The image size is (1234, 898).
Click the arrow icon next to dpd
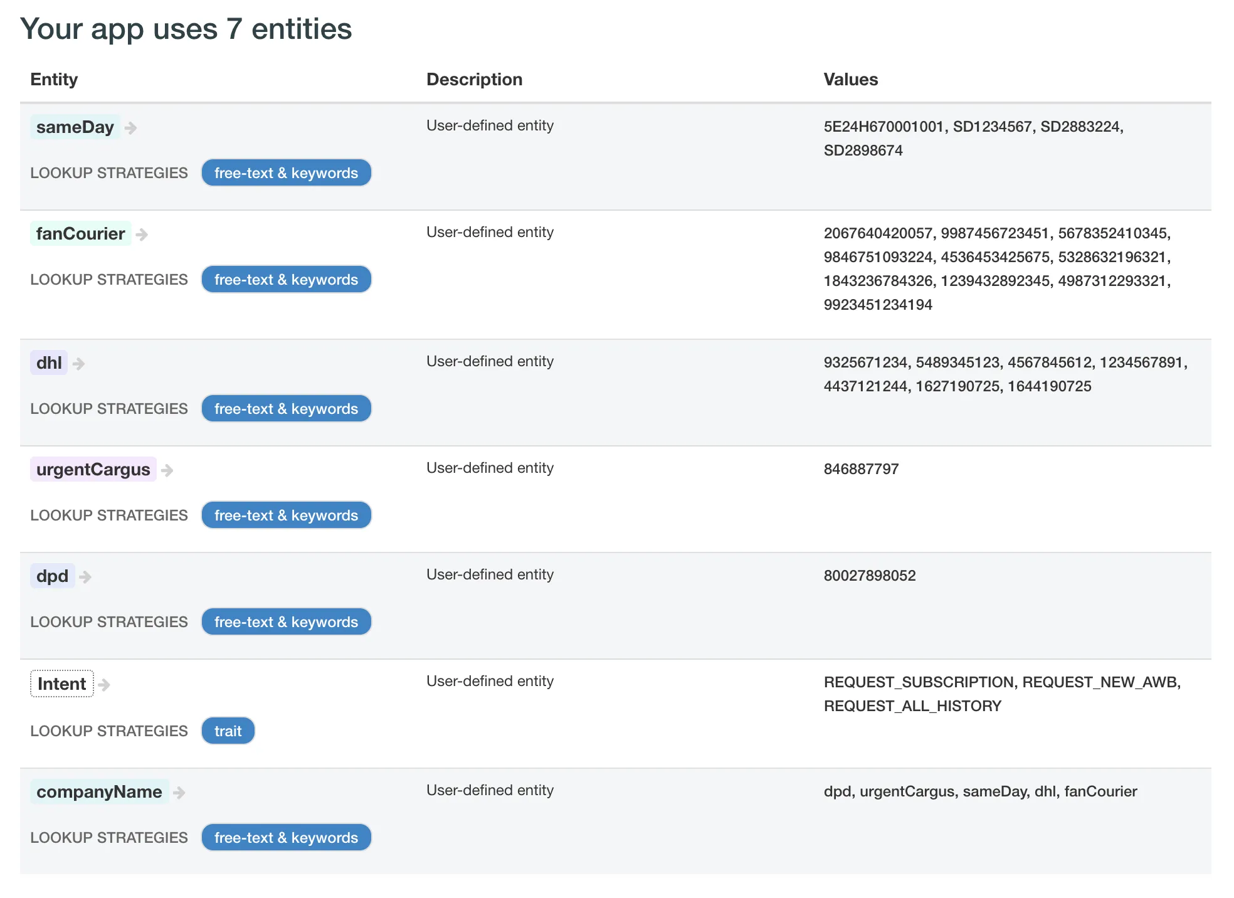click(85, 577)
